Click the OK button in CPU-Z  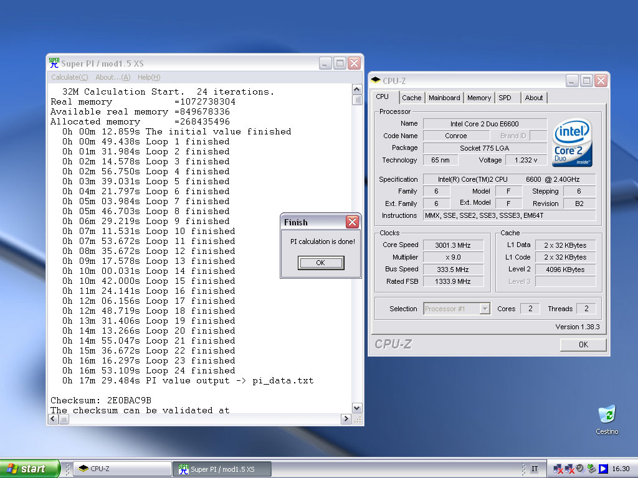tap(583, 344)
